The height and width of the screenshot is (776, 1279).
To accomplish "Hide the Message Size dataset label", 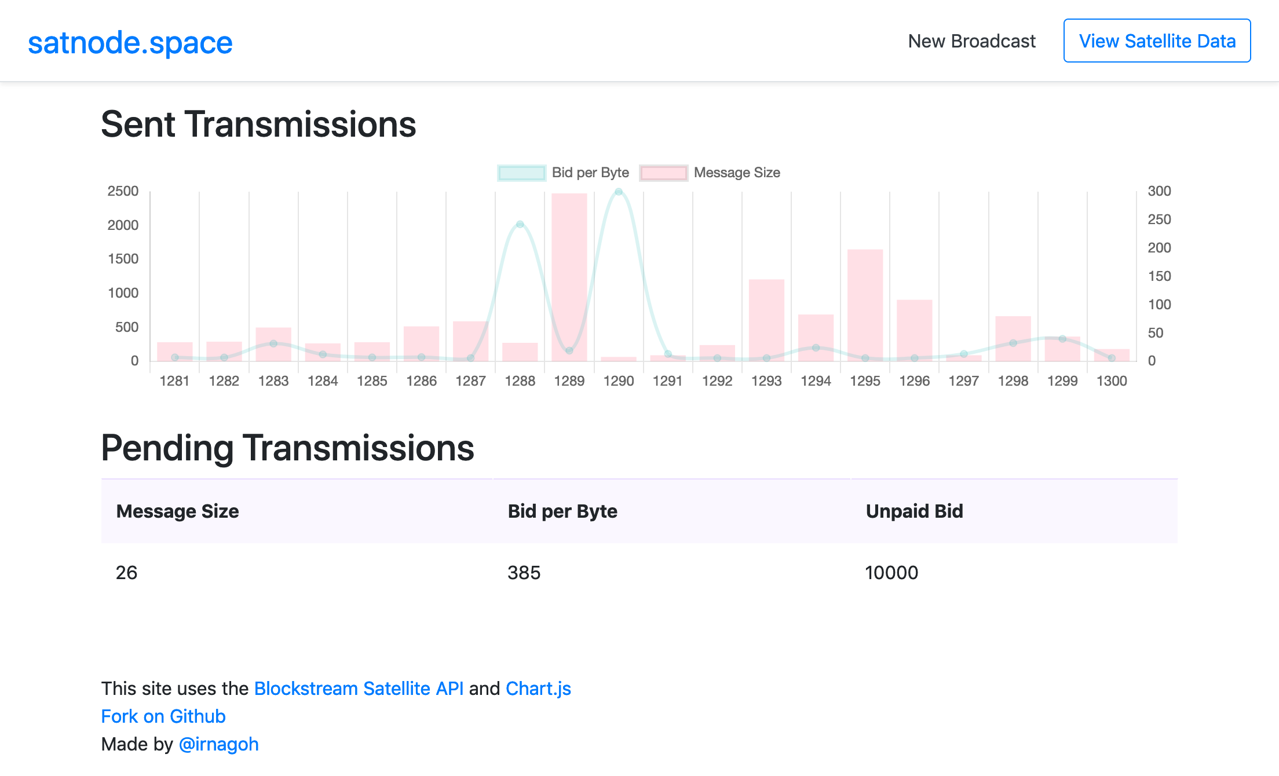I will [x=736, y=173].
